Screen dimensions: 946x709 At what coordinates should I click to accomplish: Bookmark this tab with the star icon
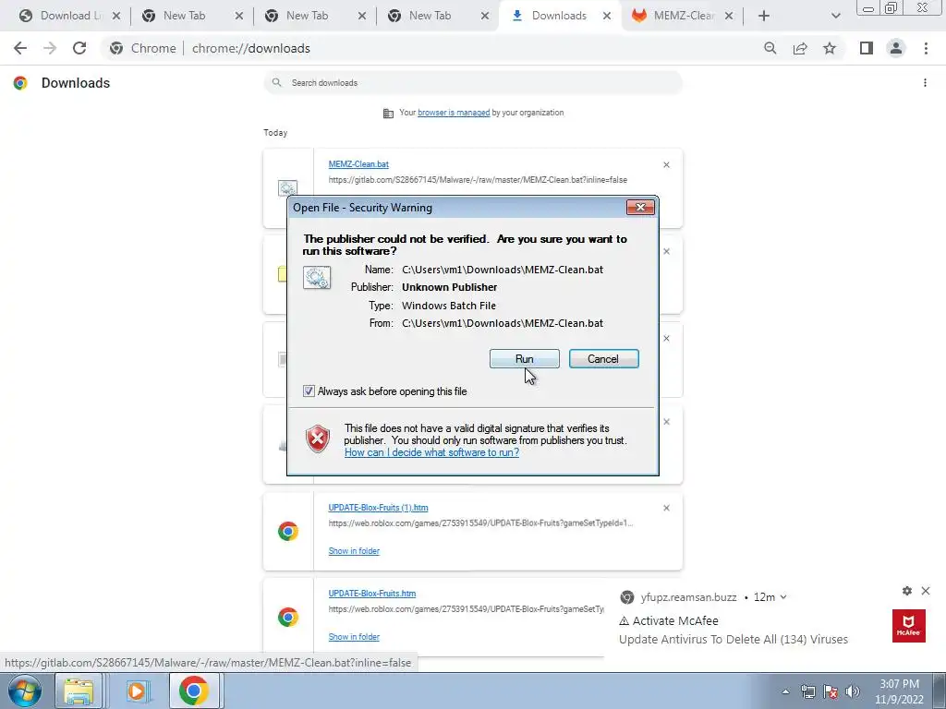click(830, 48)
